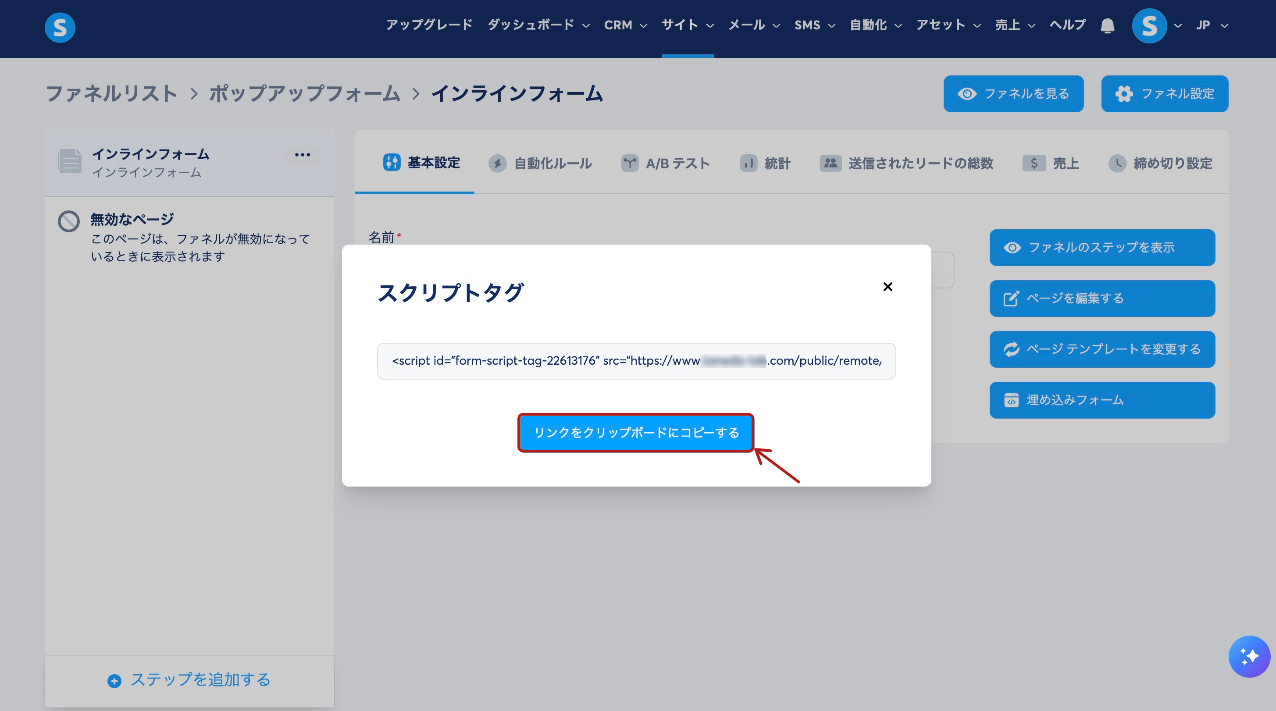Open the three-dot menu for インラインフォーム step
1276x711 pixels.
point(302,155)
